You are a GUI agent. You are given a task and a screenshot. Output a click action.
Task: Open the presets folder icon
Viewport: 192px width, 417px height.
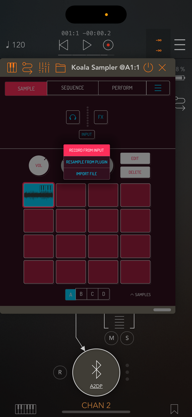61,68
